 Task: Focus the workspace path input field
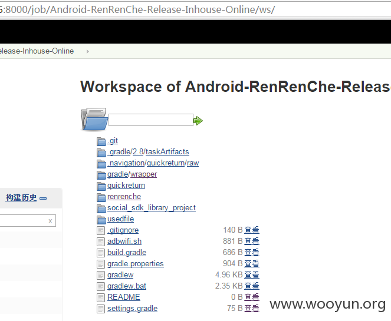tap(151, 120)
